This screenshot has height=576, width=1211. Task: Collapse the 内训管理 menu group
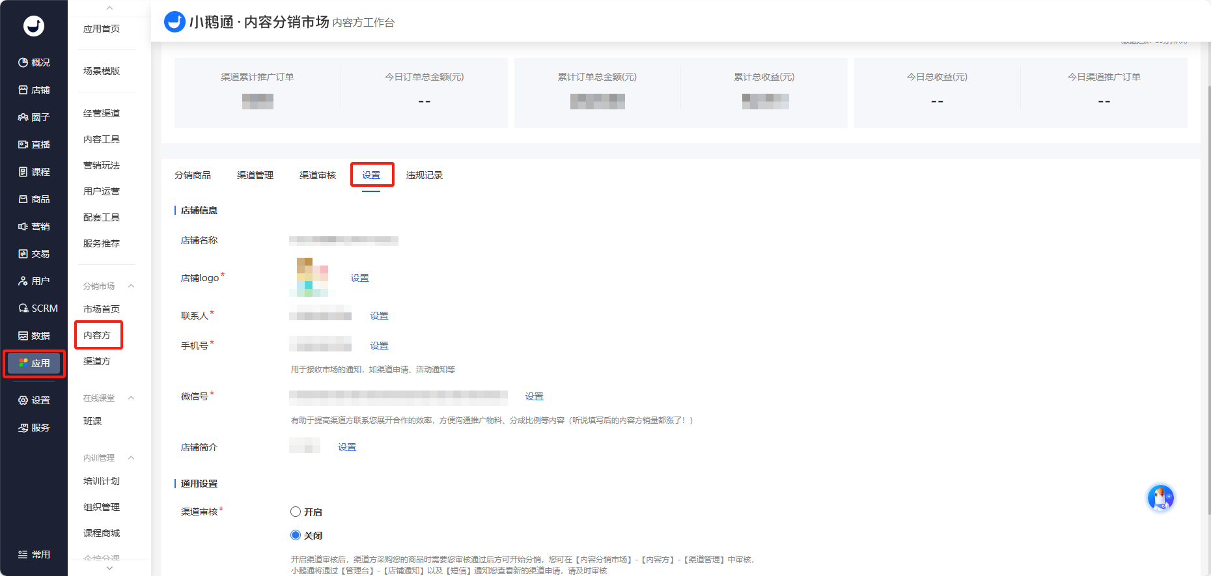click(x=131, y=458)
